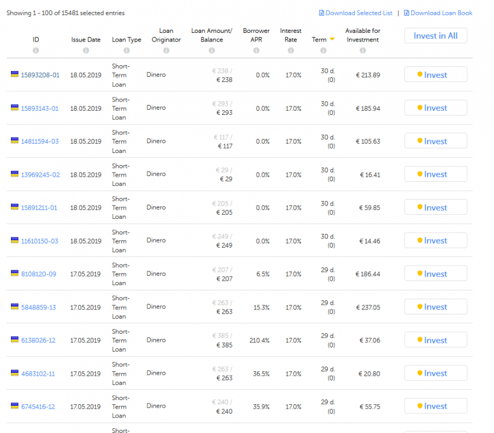Viewport: 494px width, 433px height.
Task: Invest in loan 15893143-01
Action: [435, 108]
